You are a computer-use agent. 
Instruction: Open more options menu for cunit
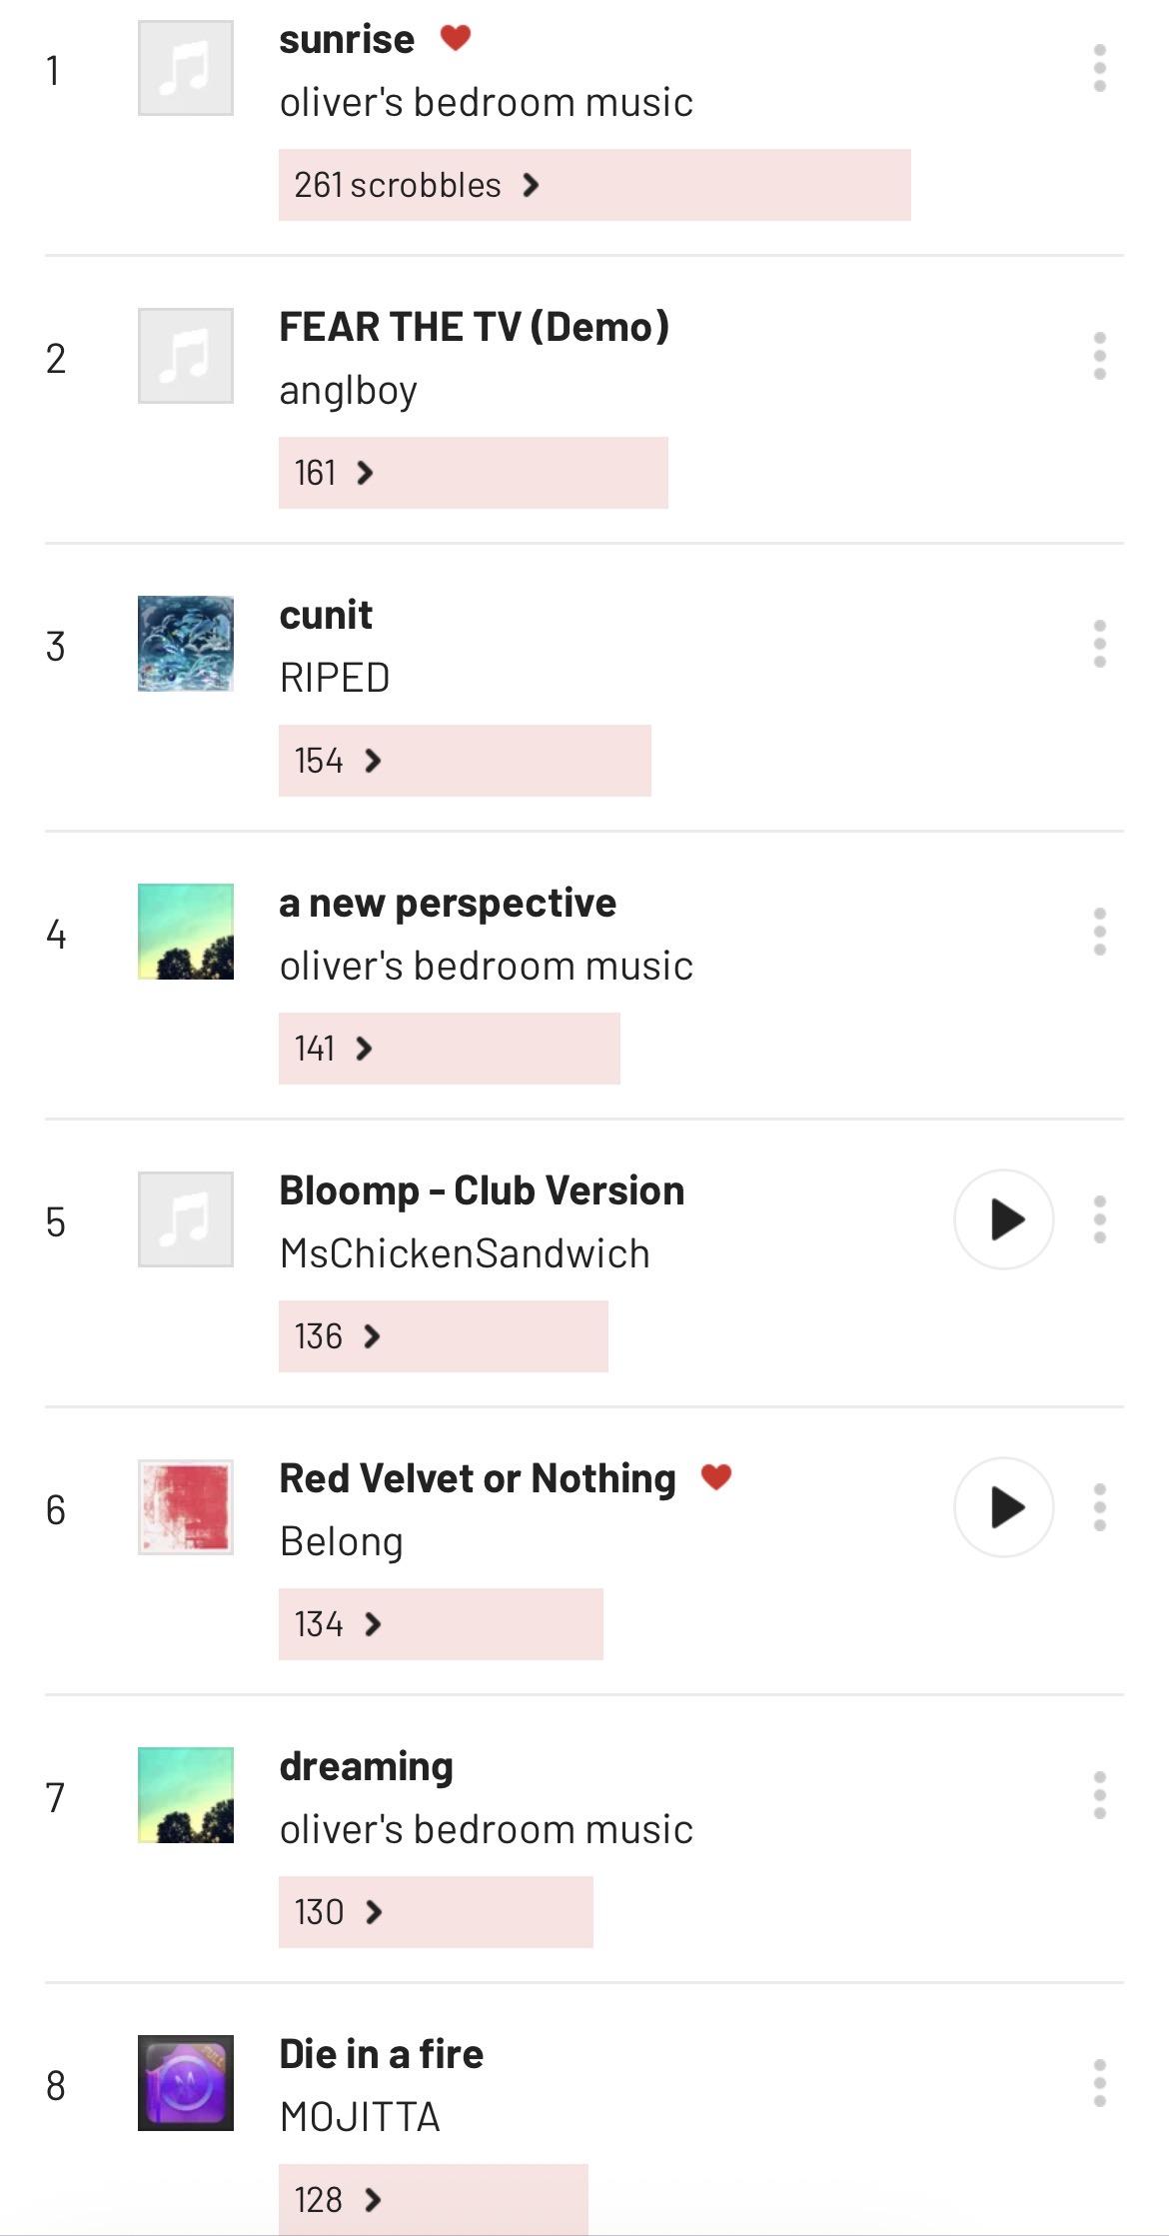1099,644
